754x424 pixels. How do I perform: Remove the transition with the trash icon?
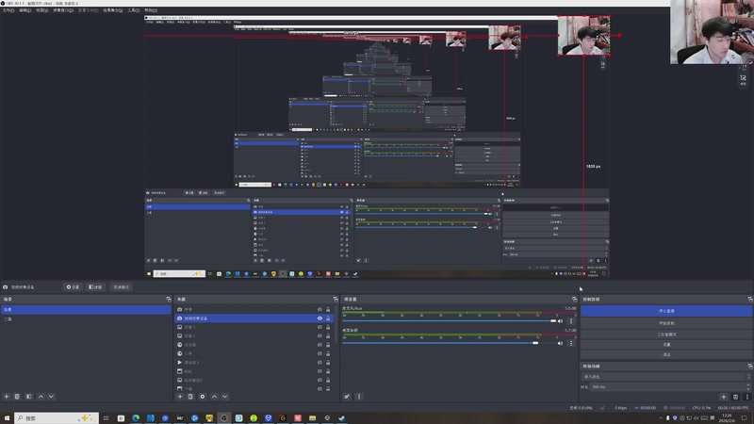click(735, 397)
